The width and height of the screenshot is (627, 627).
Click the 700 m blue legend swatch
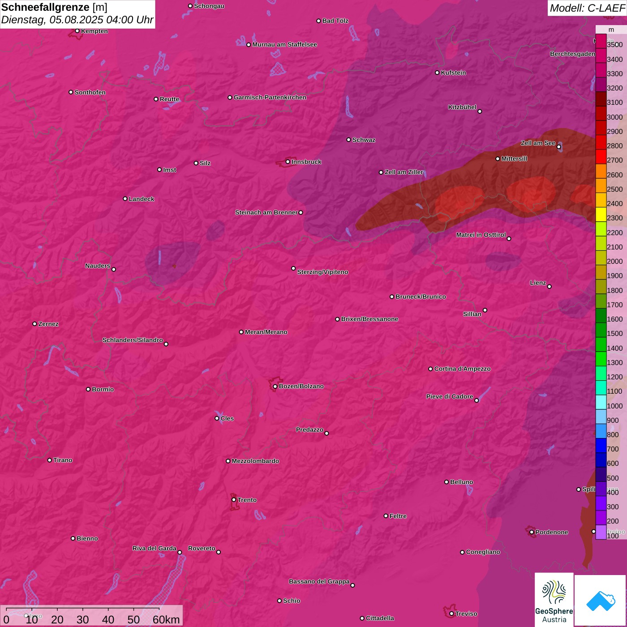(x=601, y=446)
